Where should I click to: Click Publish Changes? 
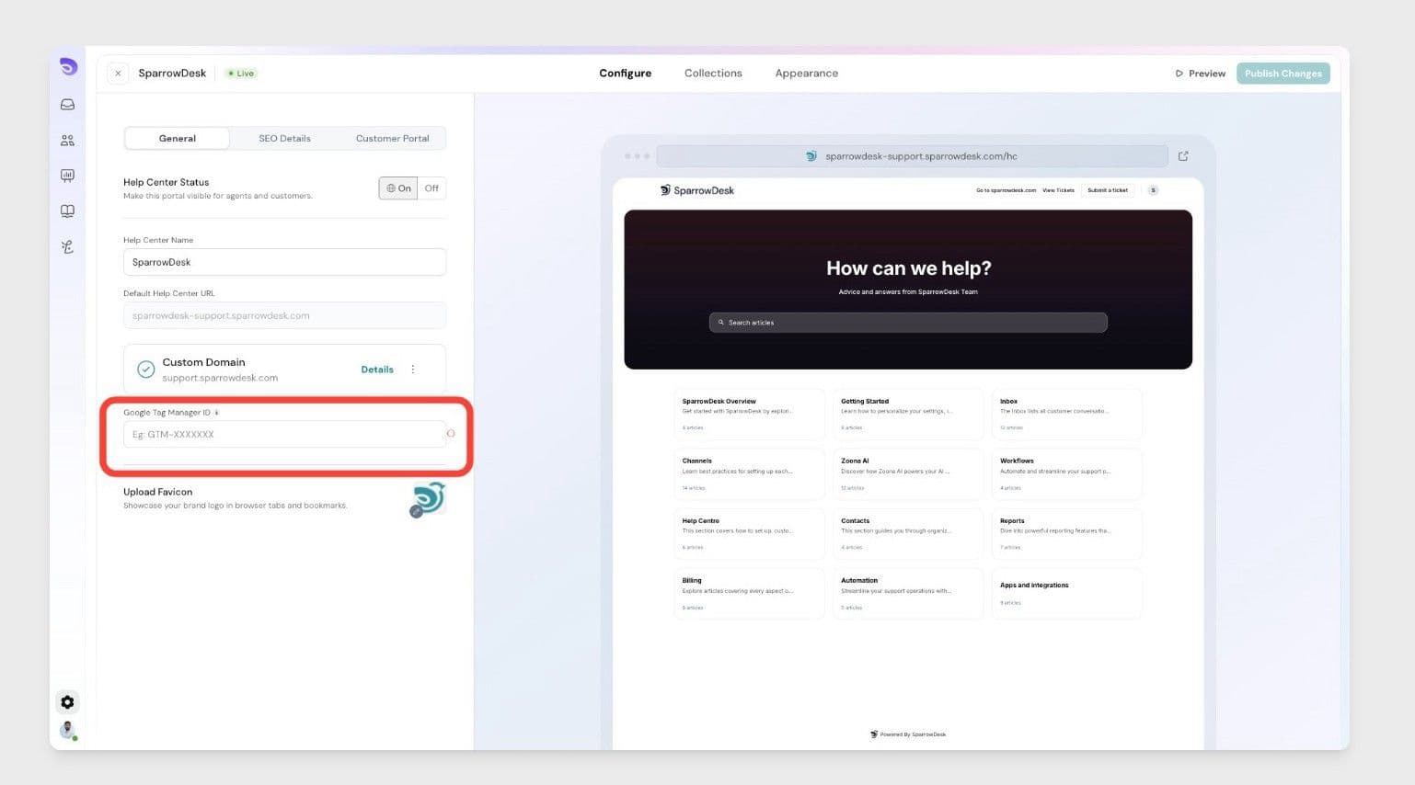click(x=1283, y=74)
